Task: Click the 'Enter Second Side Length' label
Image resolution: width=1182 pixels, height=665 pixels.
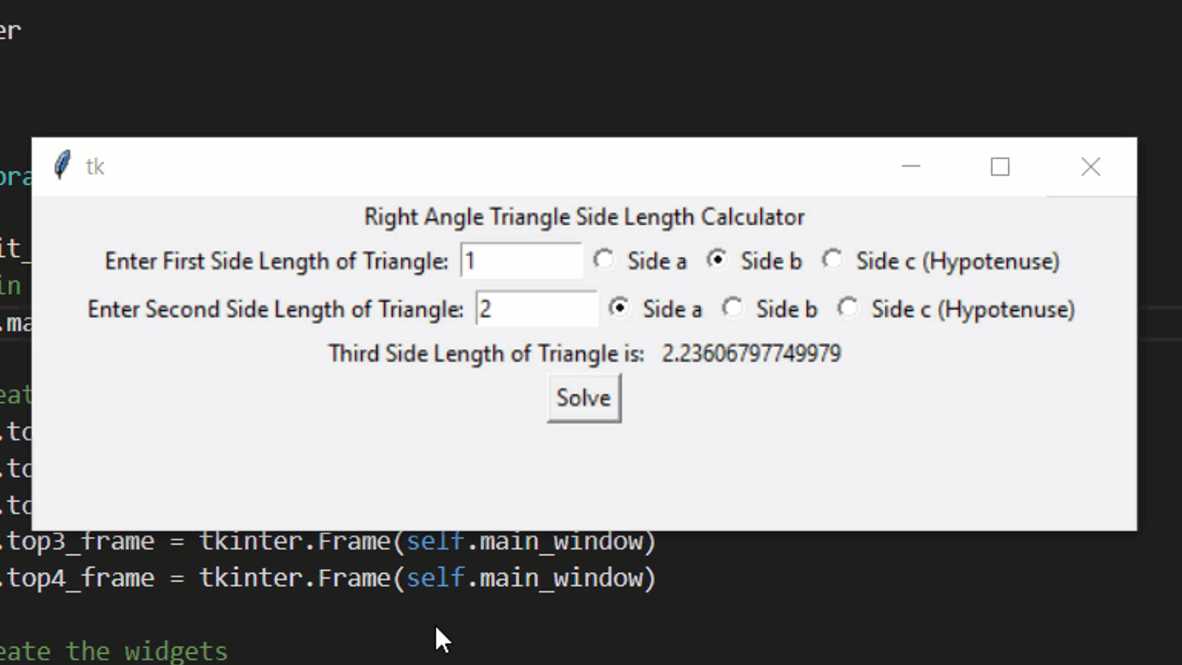Action: point(275,309)
